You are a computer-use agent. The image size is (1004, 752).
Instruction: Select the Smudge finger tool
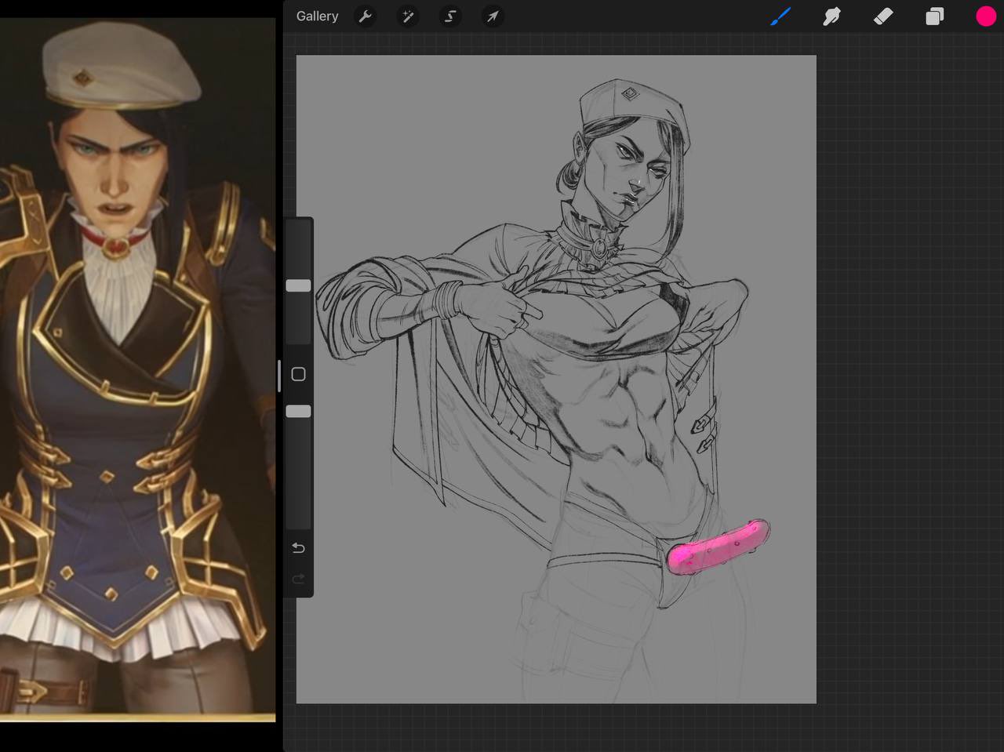click(831, 16)
